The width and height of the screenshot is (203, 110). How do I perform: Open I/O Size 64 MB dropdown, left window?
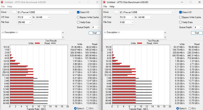pyautogui.click(x=43, y=17)
